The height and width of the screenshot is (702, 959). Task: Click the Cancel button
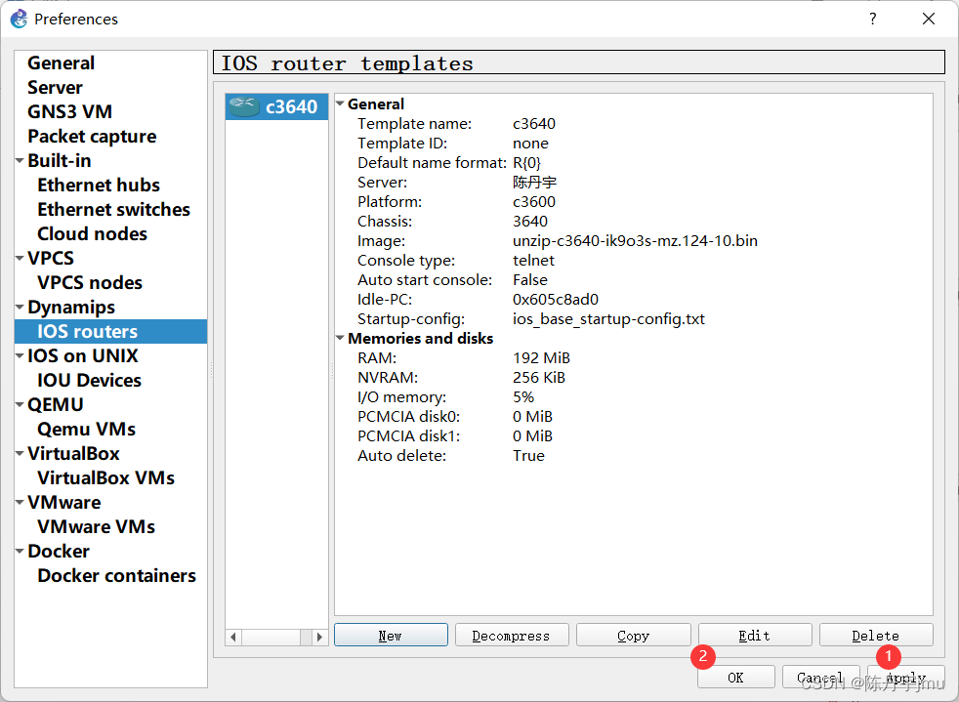(x=820, y=678)
